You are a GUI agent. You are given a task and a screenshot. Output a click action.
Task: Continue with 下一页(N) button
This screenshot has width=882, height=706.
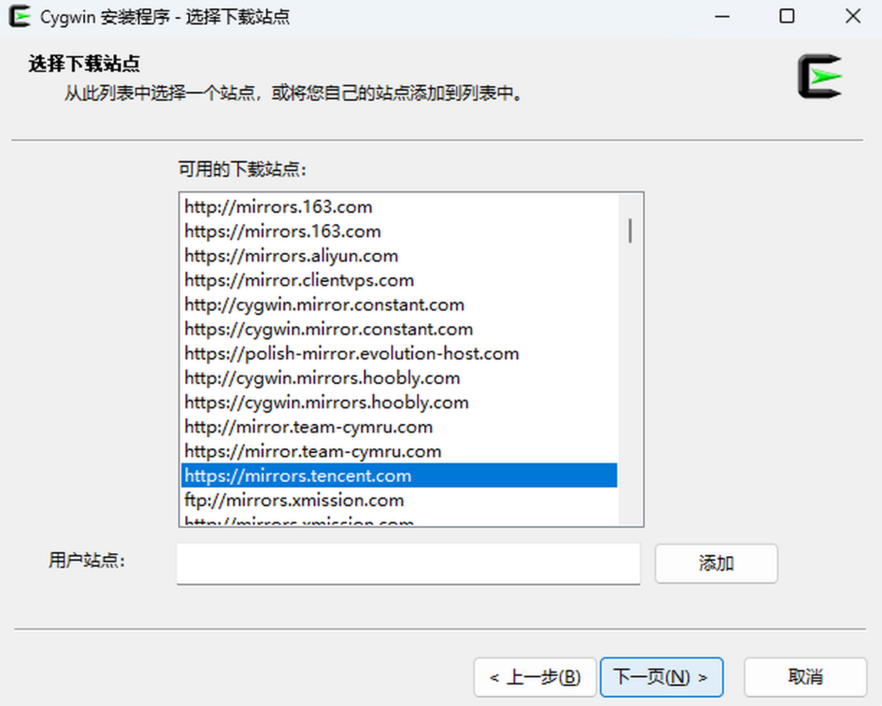tap(661, 677)
